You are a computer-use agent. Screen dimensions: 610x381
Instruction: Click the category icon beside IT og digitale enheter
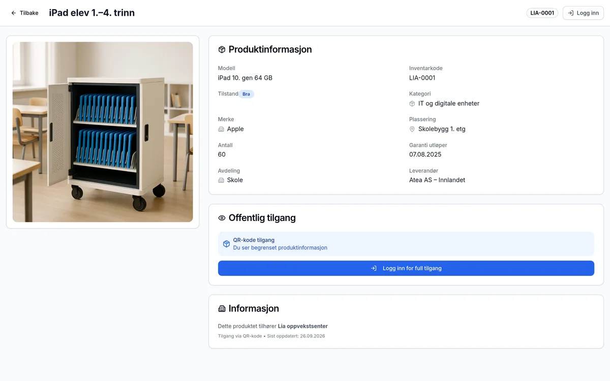[412, 104]
